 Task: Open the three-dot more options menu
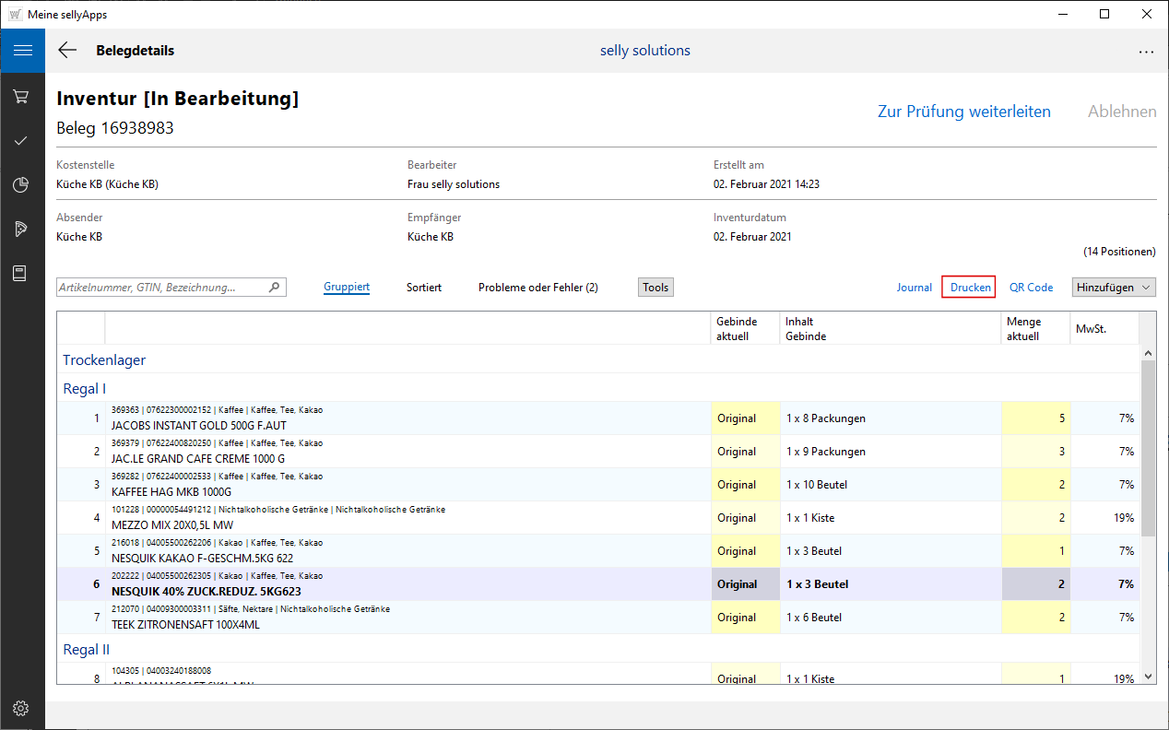point(1146,52)
